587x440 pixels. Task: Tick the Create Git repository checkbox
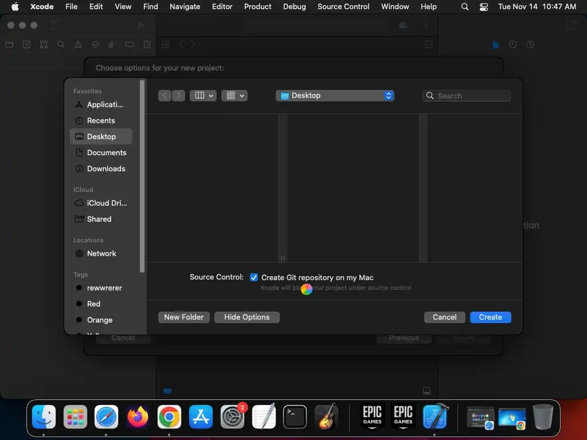tap(254, 277)
